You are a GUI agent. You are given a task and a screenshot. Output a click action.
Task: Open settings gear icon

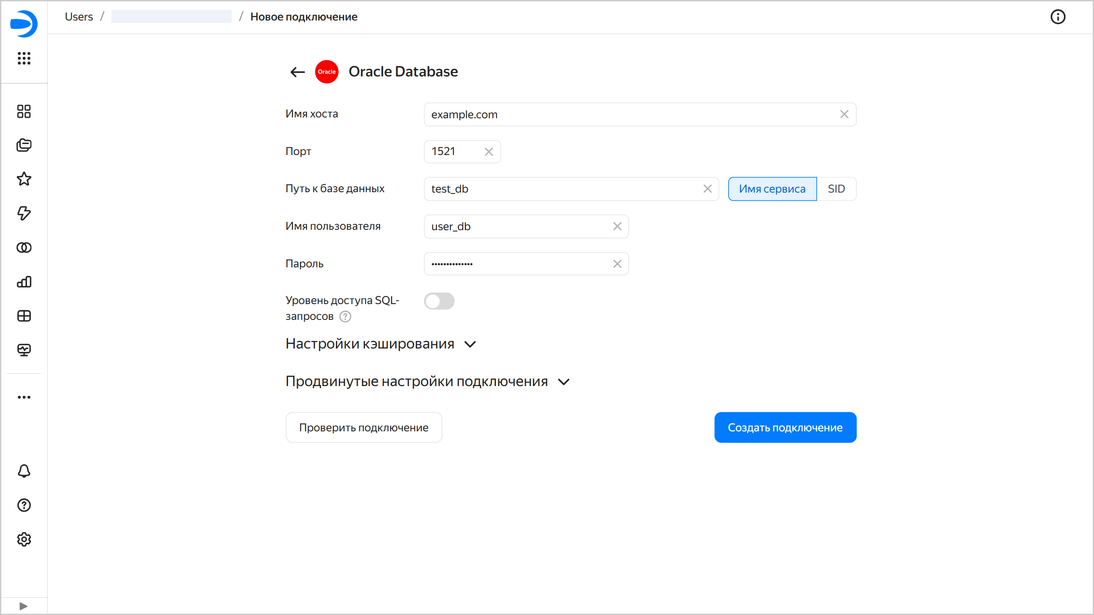24,539
